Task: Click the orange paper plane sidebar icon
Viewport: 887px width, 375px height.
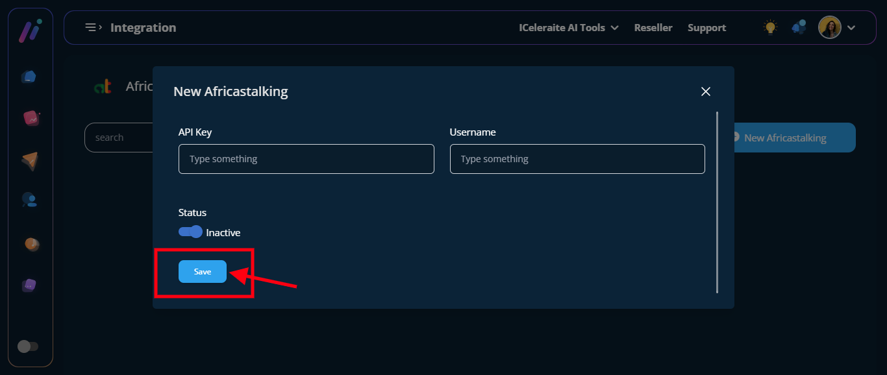Action: [x=30, y=160]
